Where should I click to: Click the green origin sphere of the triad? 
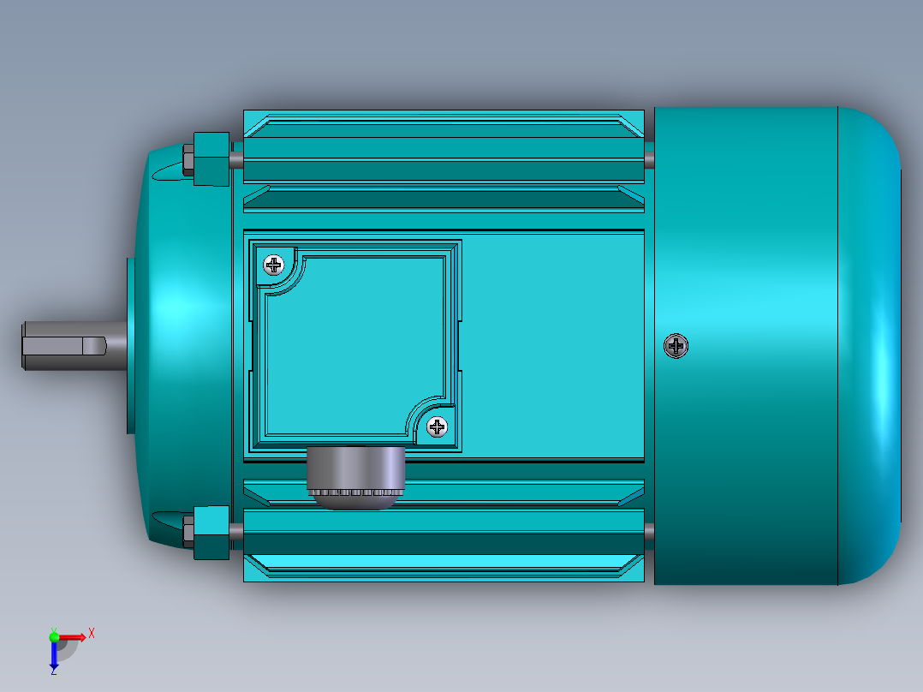55,637
